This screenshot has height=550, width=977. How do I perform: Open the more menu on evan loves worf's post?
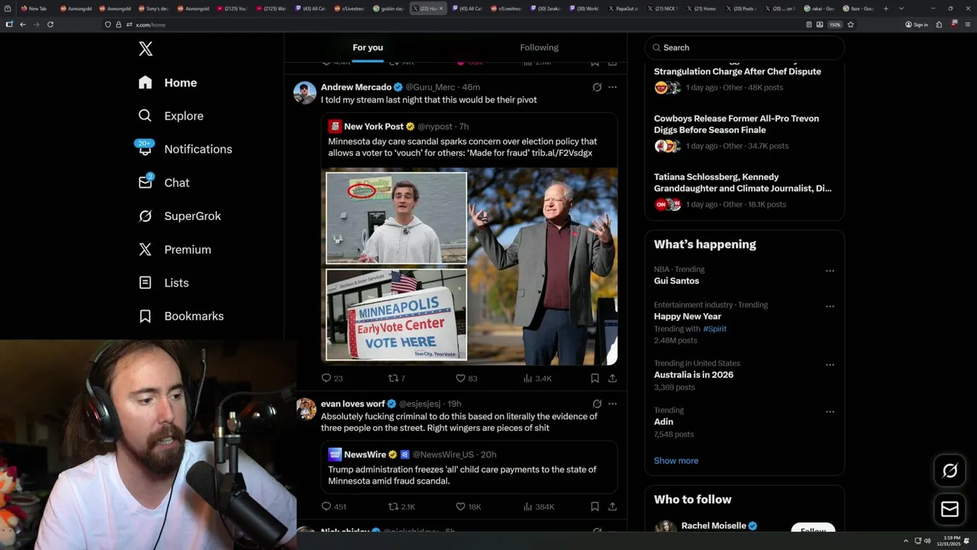pos(612,404)
